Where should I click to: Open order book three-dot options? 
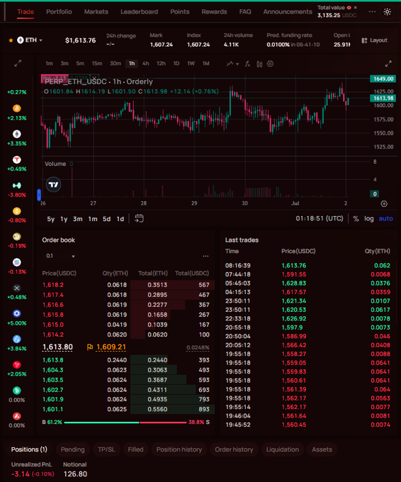pyautogui.click(x=205, y=256)
